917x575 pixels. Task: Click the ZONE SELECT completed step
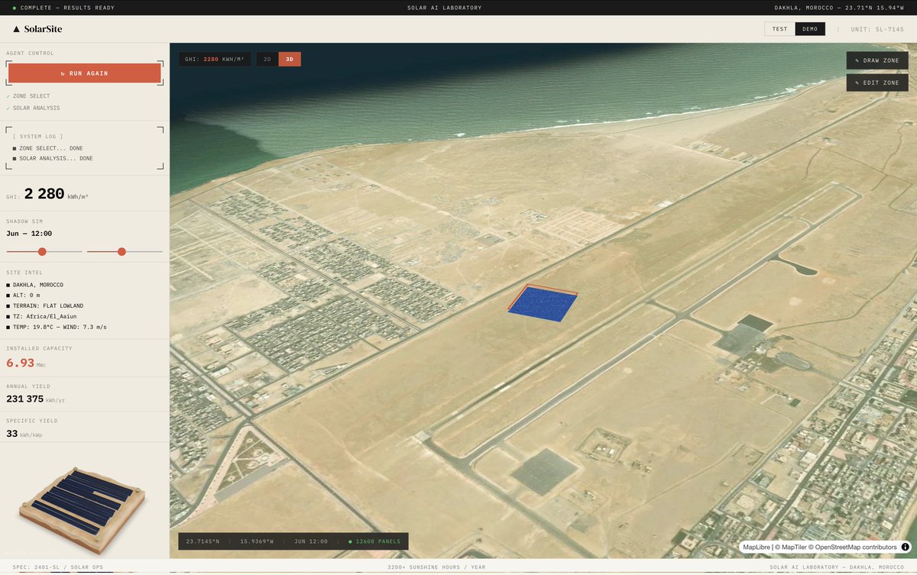[31, 96]
